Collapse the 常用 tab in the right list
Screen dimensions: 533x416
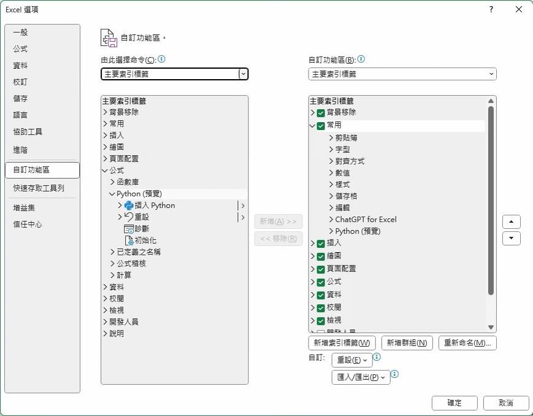313,125
